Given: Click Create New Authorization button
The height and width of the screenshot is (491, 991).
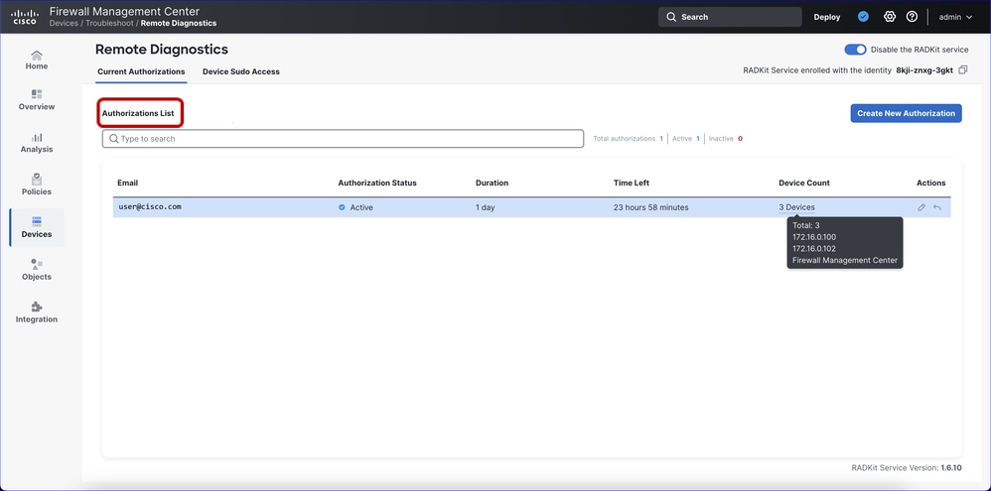Looking at the screenshot, I should pos(906,114).
